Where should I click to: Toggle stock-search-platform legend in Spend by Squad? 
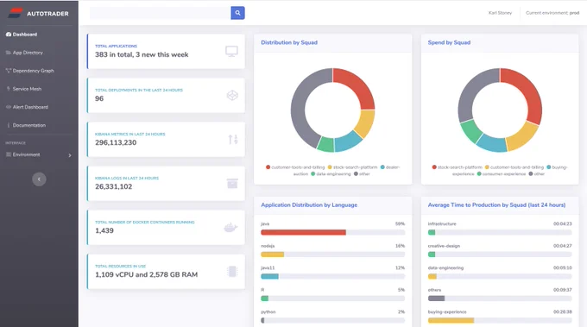(x=458, y=167)
